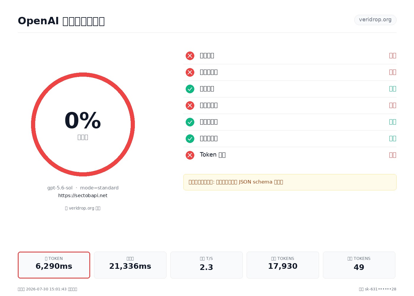Select the 6,290ms first token card
The width and height of the screenshot is (414, 296).
click(54, 265)
